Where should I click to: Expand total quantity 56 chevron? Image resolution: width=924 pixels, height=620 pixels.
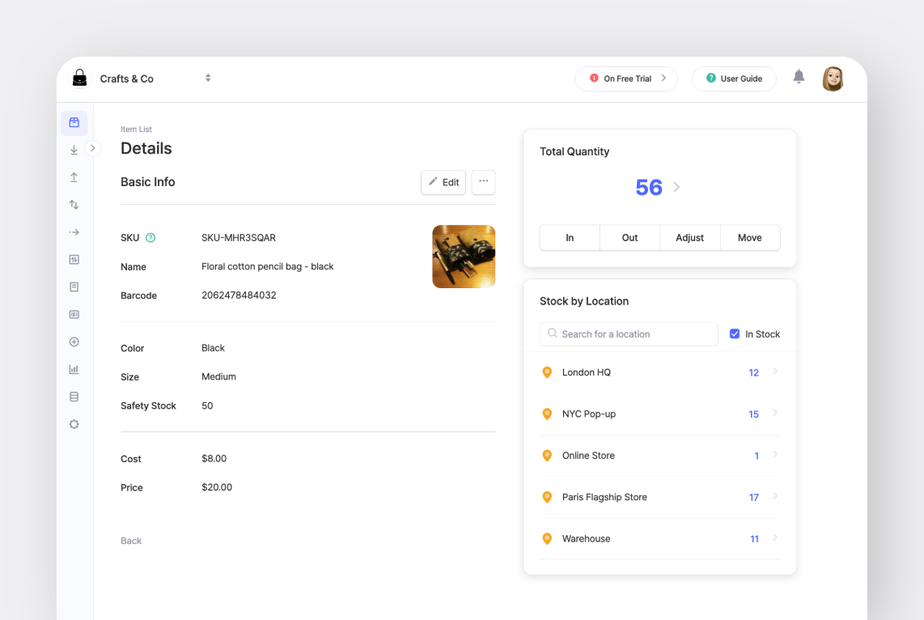676,187
